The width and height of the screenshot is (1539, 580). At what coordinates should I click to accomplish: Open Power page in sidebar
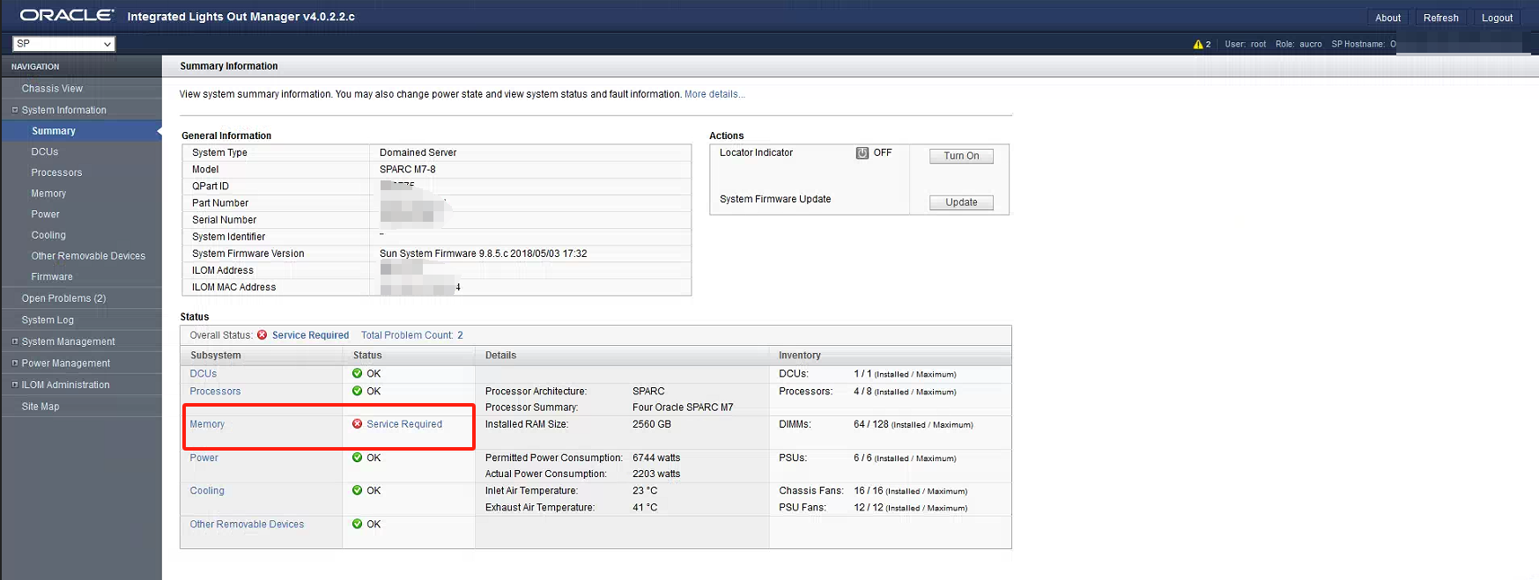click(45, 214)
